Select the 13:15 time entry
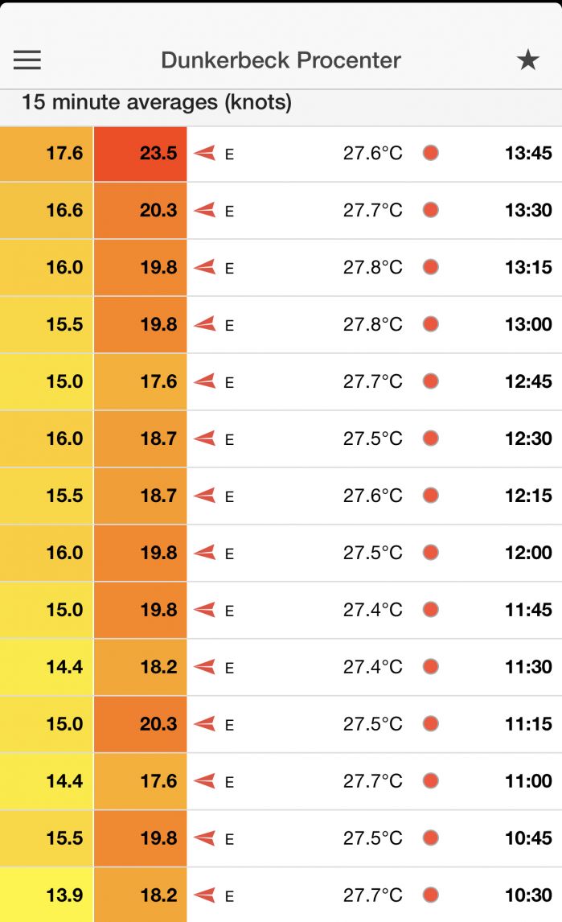 coord(528,267)
